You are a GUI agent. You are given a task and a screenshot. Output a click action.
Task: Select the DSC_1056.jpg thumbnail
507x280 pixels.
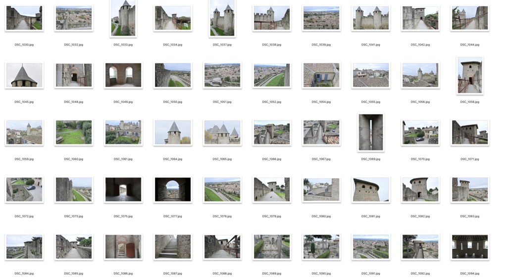coord(420,75)
